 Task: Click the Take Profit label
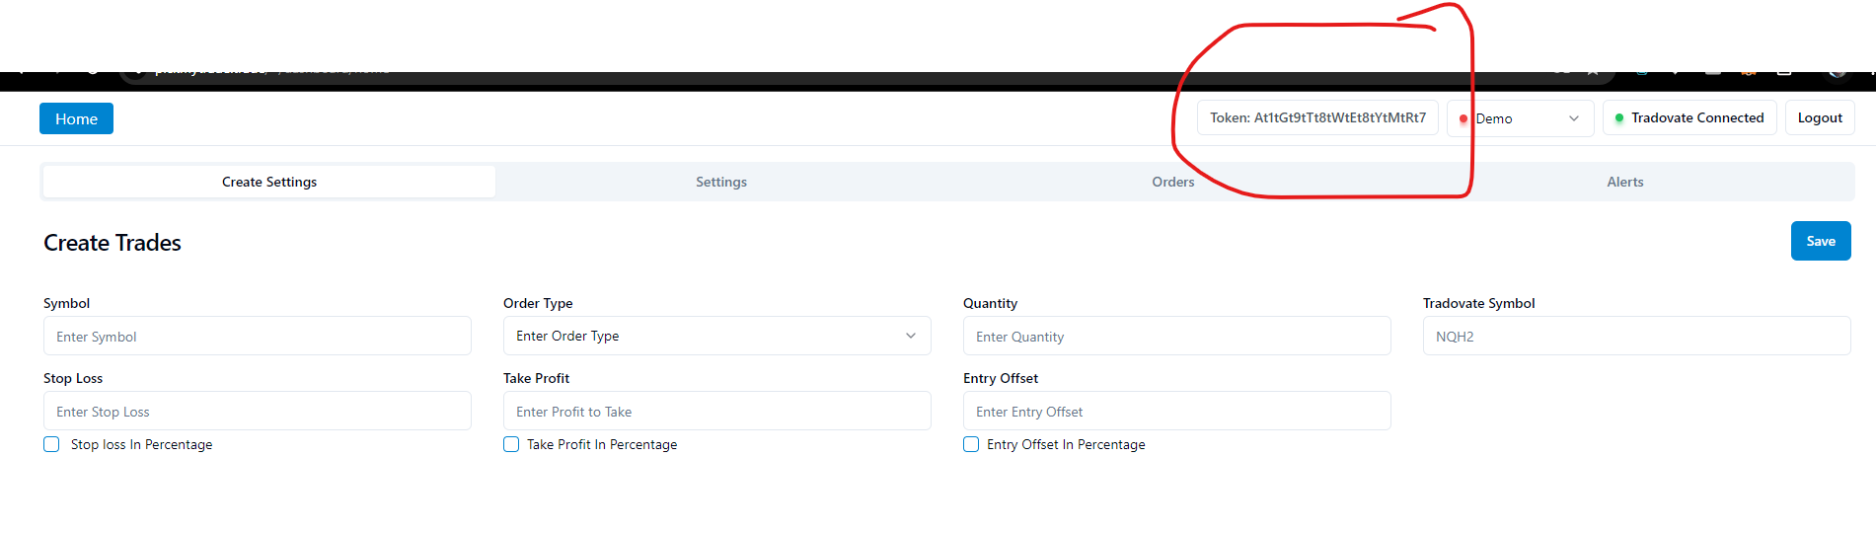click(536, 378)
